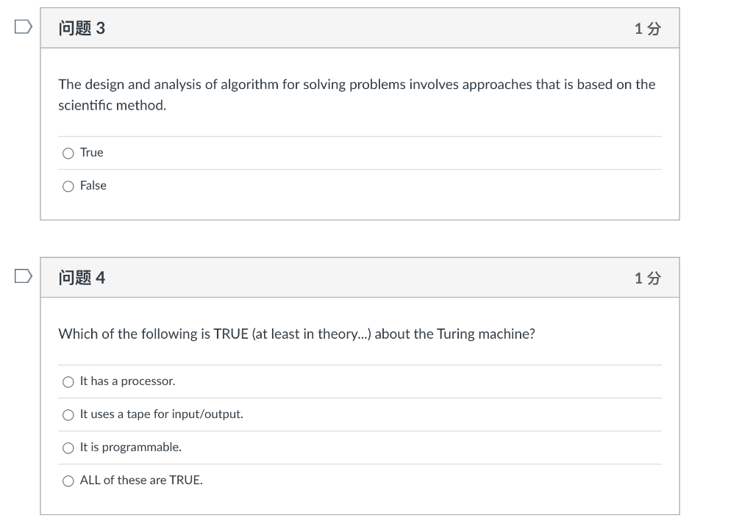Click the 1 分 points label on question 3

pyautogui.click(x=647, y=29)
